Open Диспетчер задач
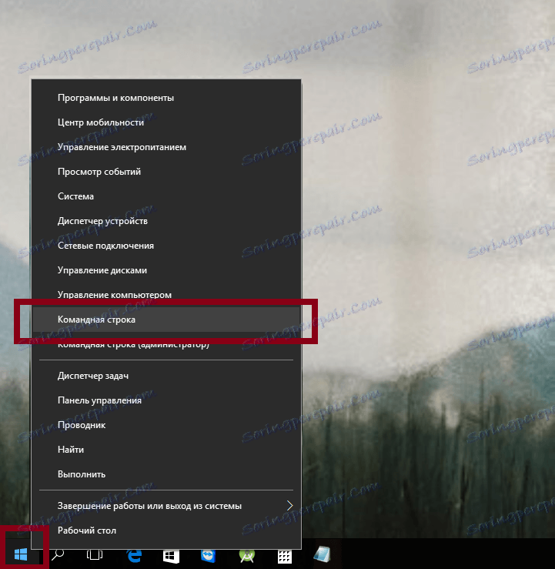 [x=166, y=376]
